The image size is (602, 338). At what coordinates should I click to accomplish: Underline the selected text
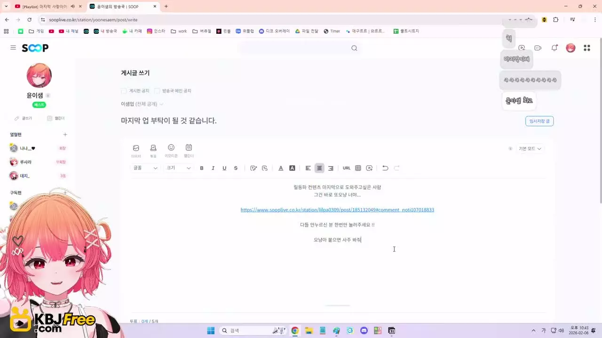coord(224,168)
